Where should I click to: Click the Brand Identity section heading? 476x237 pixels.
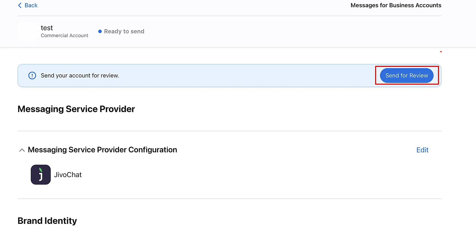pos(47,221)
